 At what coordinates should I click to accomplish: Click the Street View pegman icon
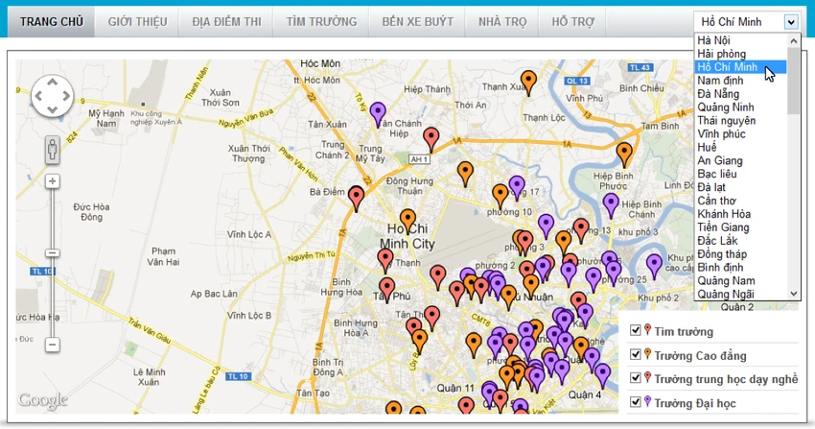coord(52,150)
